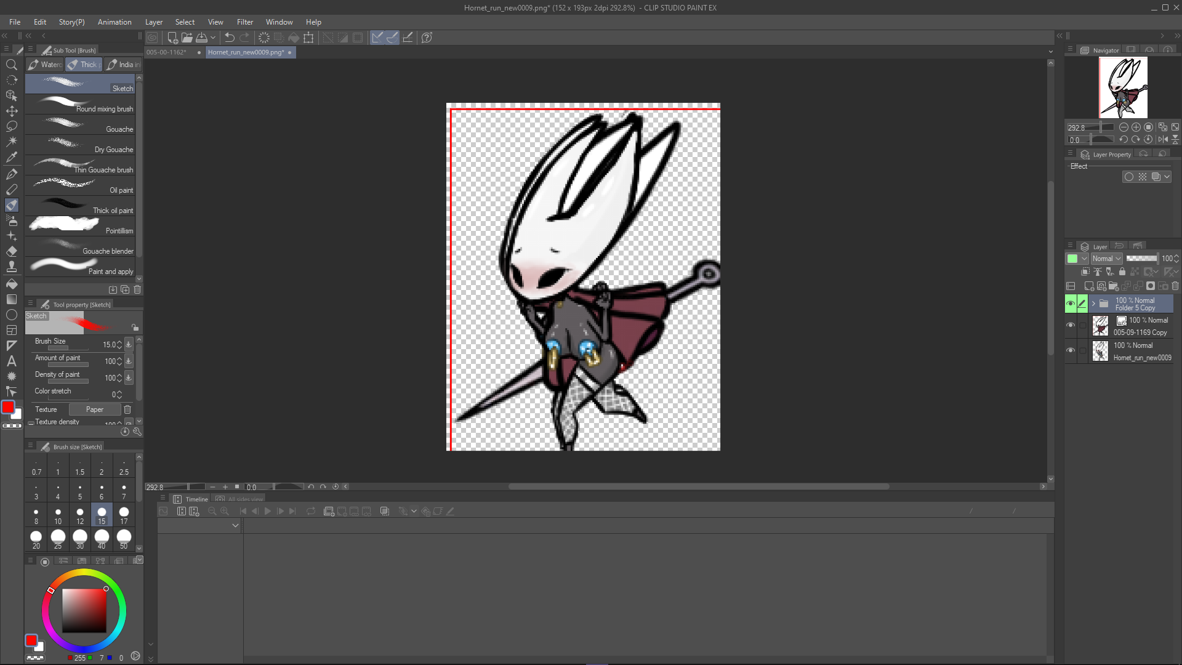This screenshot has height=665, width=1182.
Task: Open the Save options dropdown arrow
Action: (x=213, y=38)
